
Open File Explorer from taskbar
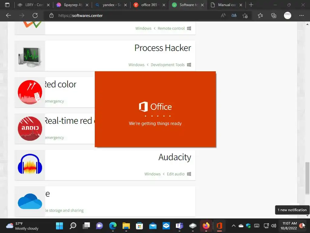pos(126,226)
